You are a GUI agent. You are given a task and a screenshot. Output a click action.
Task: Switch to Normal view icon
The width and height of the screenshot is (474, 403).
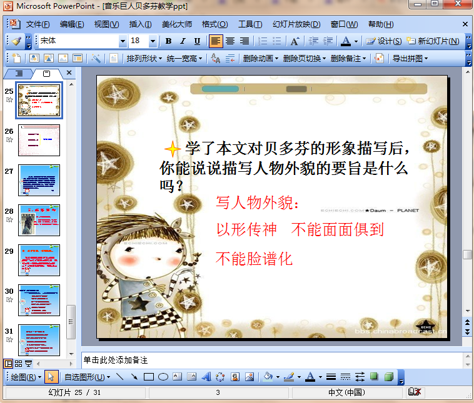point(8,364)
